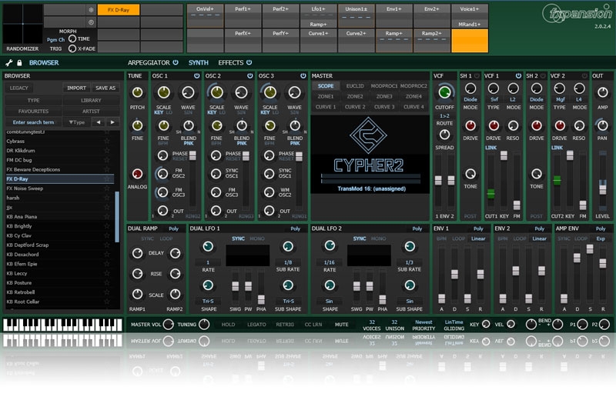616x410 pixels.
Task: Click the OUT Pan knob
Action: point(603,125)
